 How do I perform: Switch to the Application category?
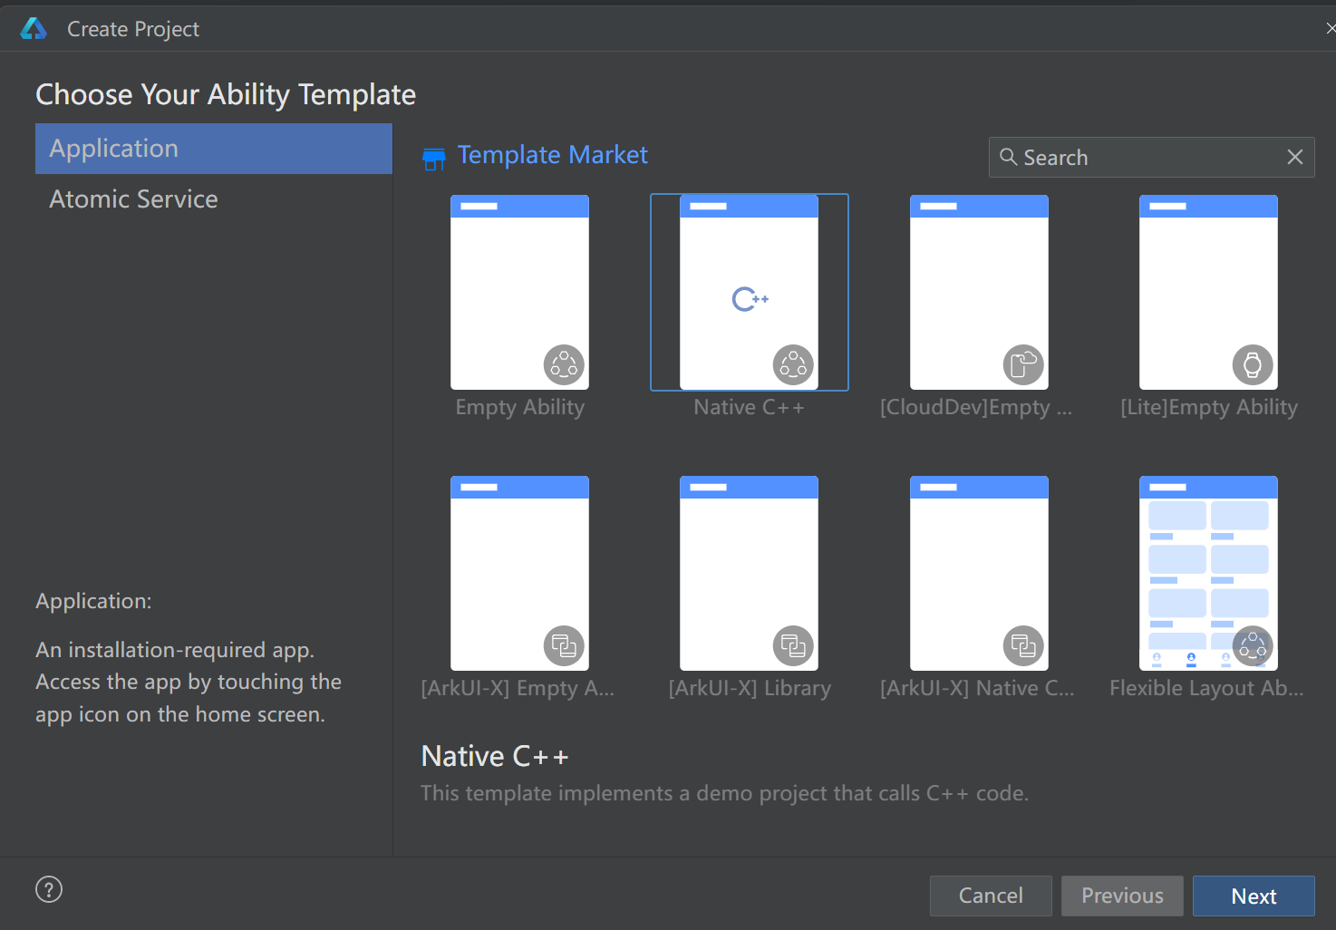tap(113, 148)
